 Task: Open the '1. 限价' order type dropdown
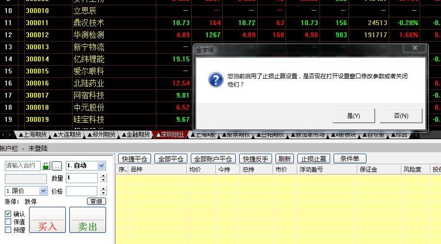pyautogui.click(x=43, y=191)
